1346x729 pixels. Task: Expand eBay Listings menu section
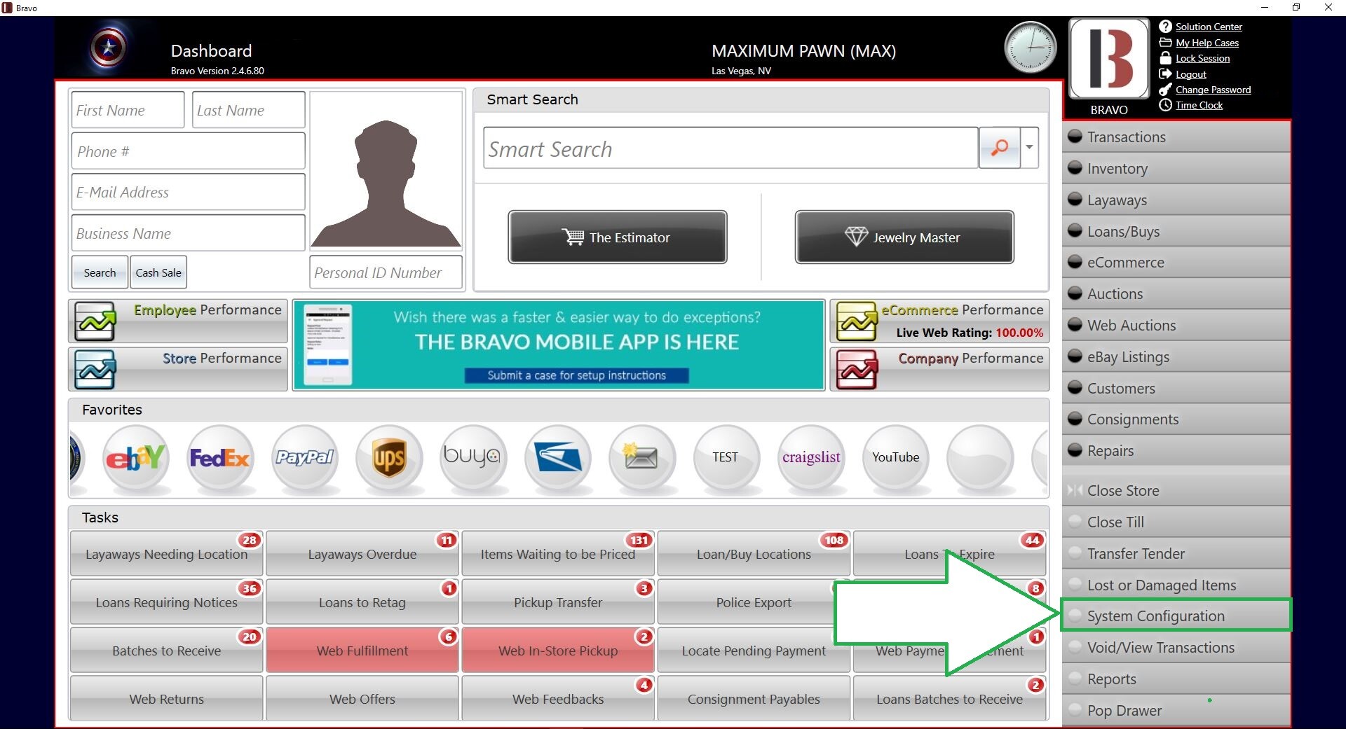pos(1176,357)
